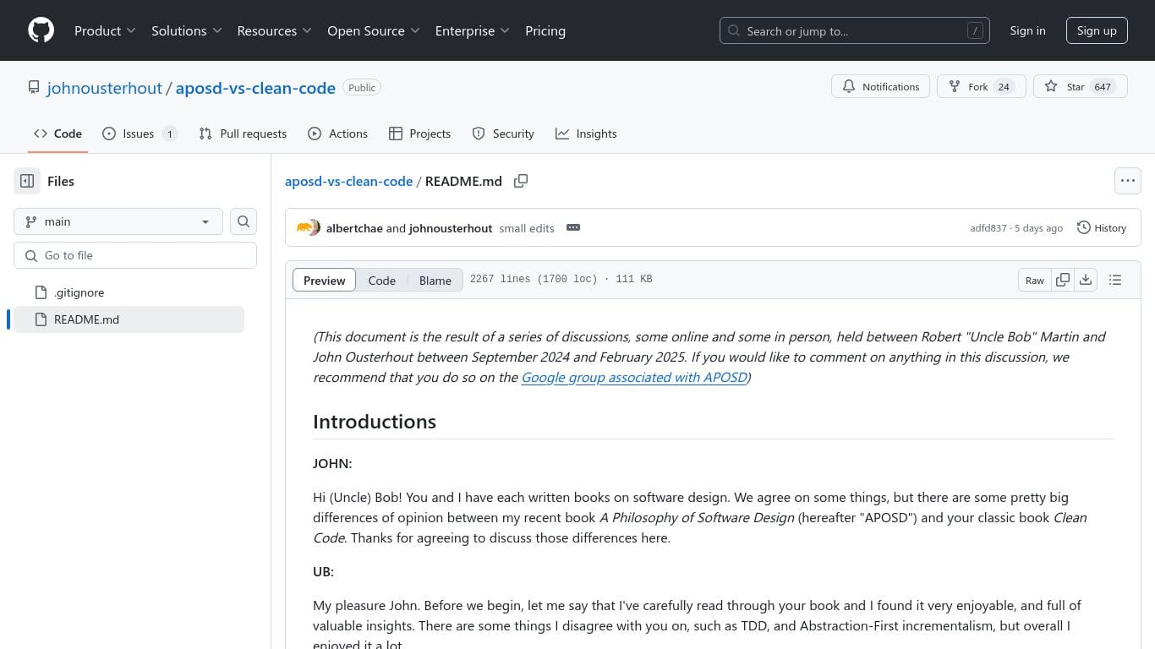Expand the commit message details
The width and height of the screenshot is (1155, 649).
click(573, 228)
